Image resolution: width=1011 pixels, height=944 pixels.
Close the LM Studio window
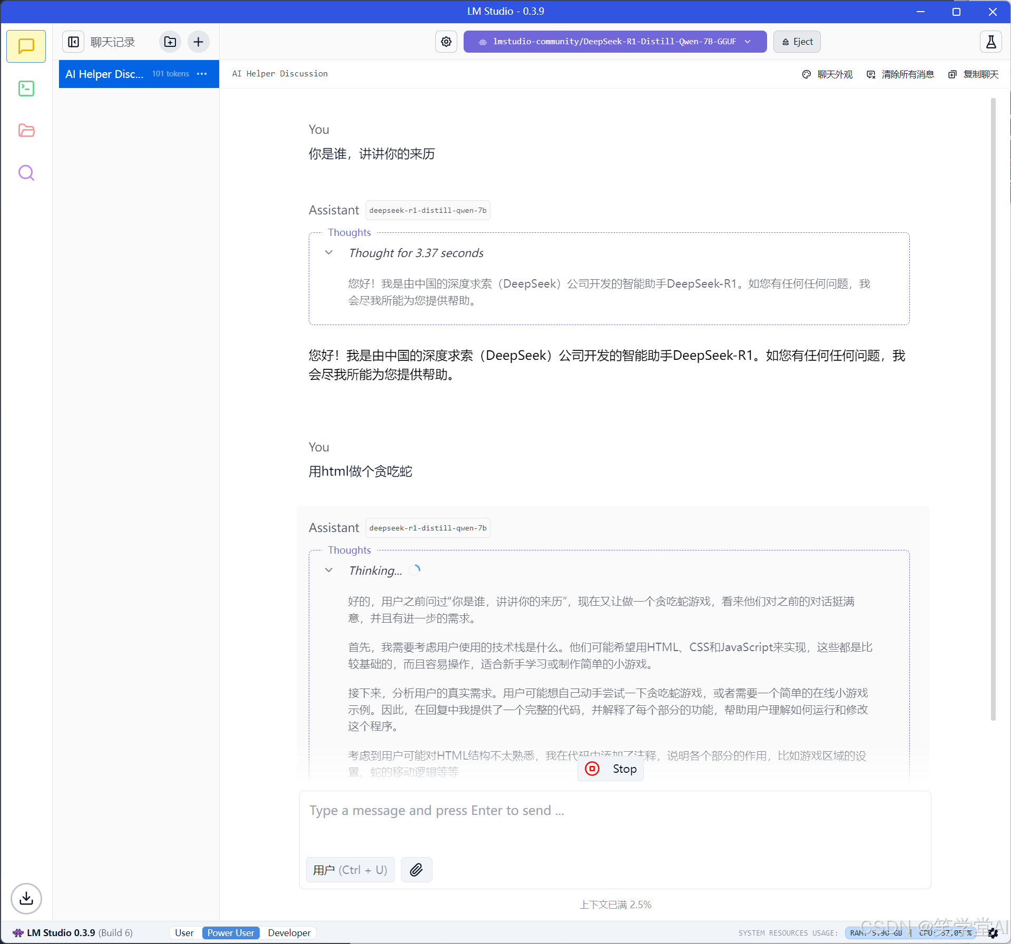coord(993,12)
